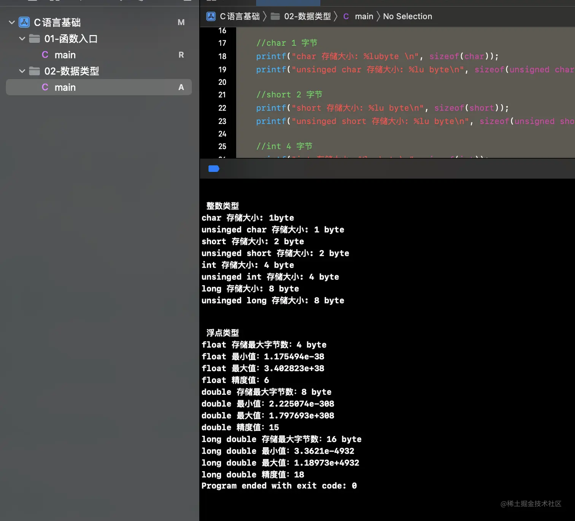Click line number 23 in the gutter
This screenshot has width=575, height=521.
222,121
